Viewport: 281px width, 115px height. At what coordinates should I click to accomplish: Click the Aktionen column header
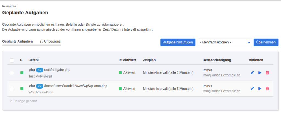point(256,60)
